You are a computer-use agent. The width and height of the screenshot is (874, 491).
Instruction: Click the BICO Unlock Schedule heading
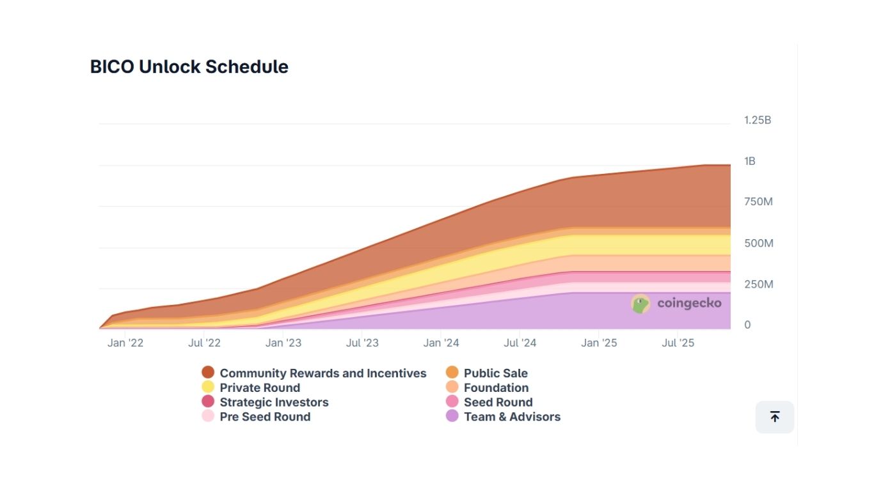click(189, 67)
